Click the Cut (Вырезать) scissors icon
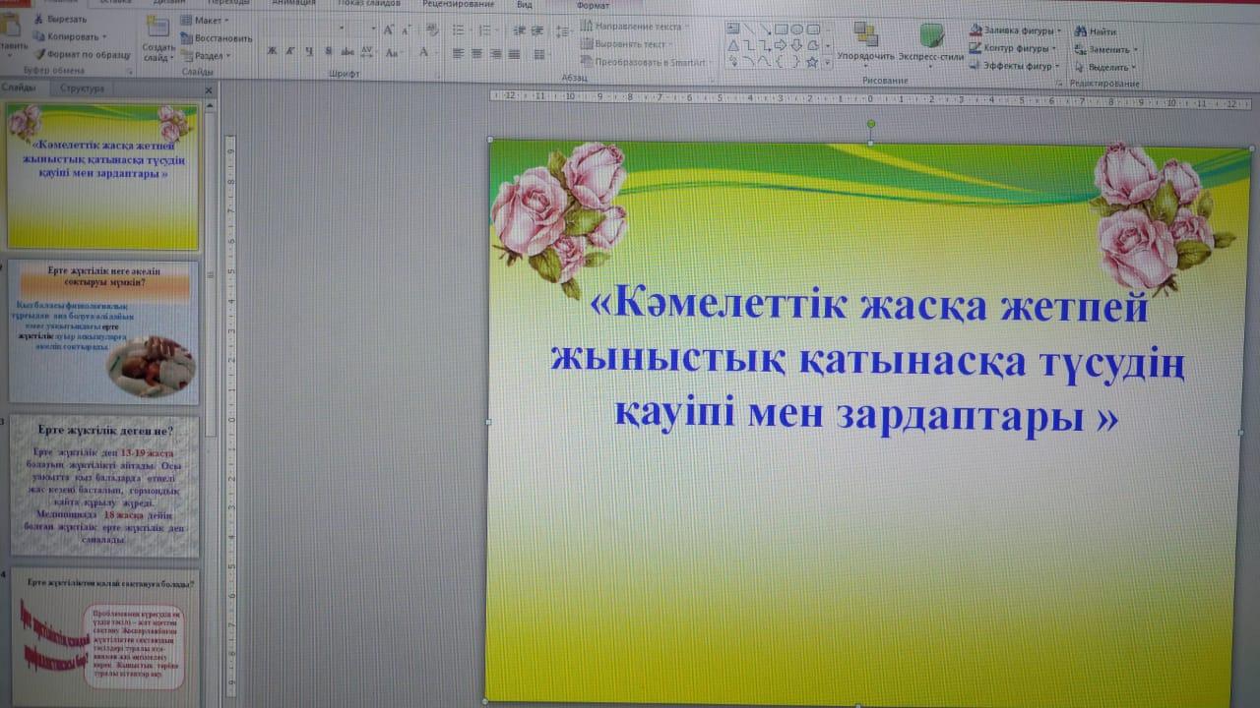The height and width of the screenshot is (708, 1260). click(40, 19)
